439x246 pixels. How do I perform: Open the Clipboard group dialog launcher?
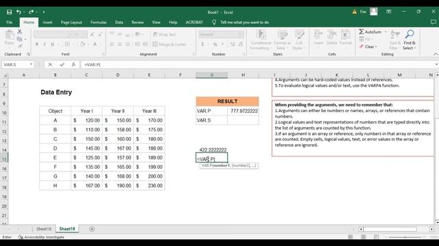pos(28,54)
